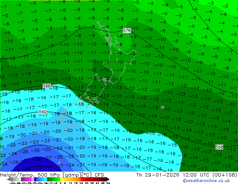Pick the yellow swatch in the temperature legend
This screenshot has width=238, height=184.
coord(61,179)
